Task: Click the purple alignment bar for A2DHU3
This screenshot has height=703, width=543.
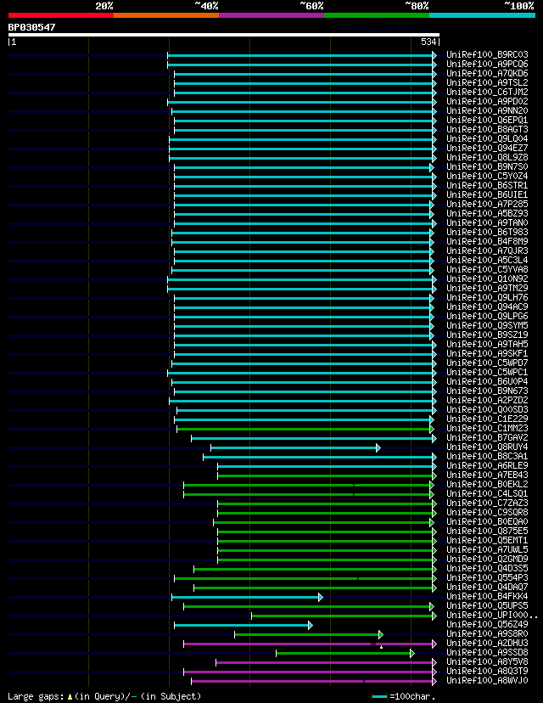Action: [310, 644]
